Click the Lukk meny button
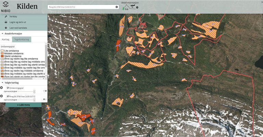This screenshot has height=137, width=263. 24,105
